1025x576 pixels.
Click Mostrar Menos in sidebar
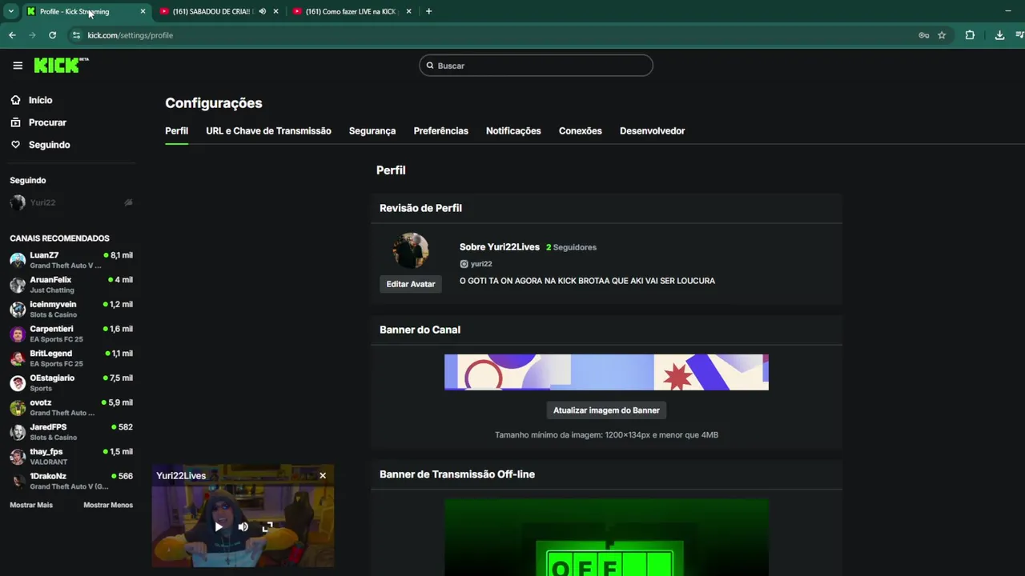pyautogui.click(x=108, y=505)
